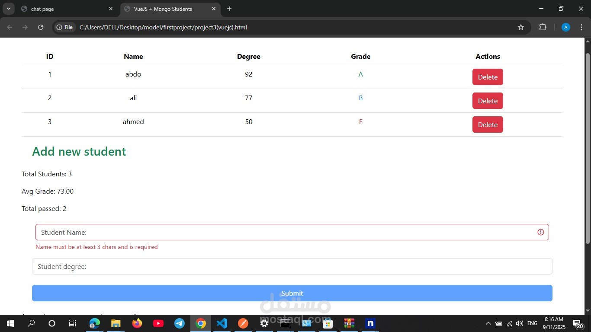Click the degree value 50

[x=249, y=122]
